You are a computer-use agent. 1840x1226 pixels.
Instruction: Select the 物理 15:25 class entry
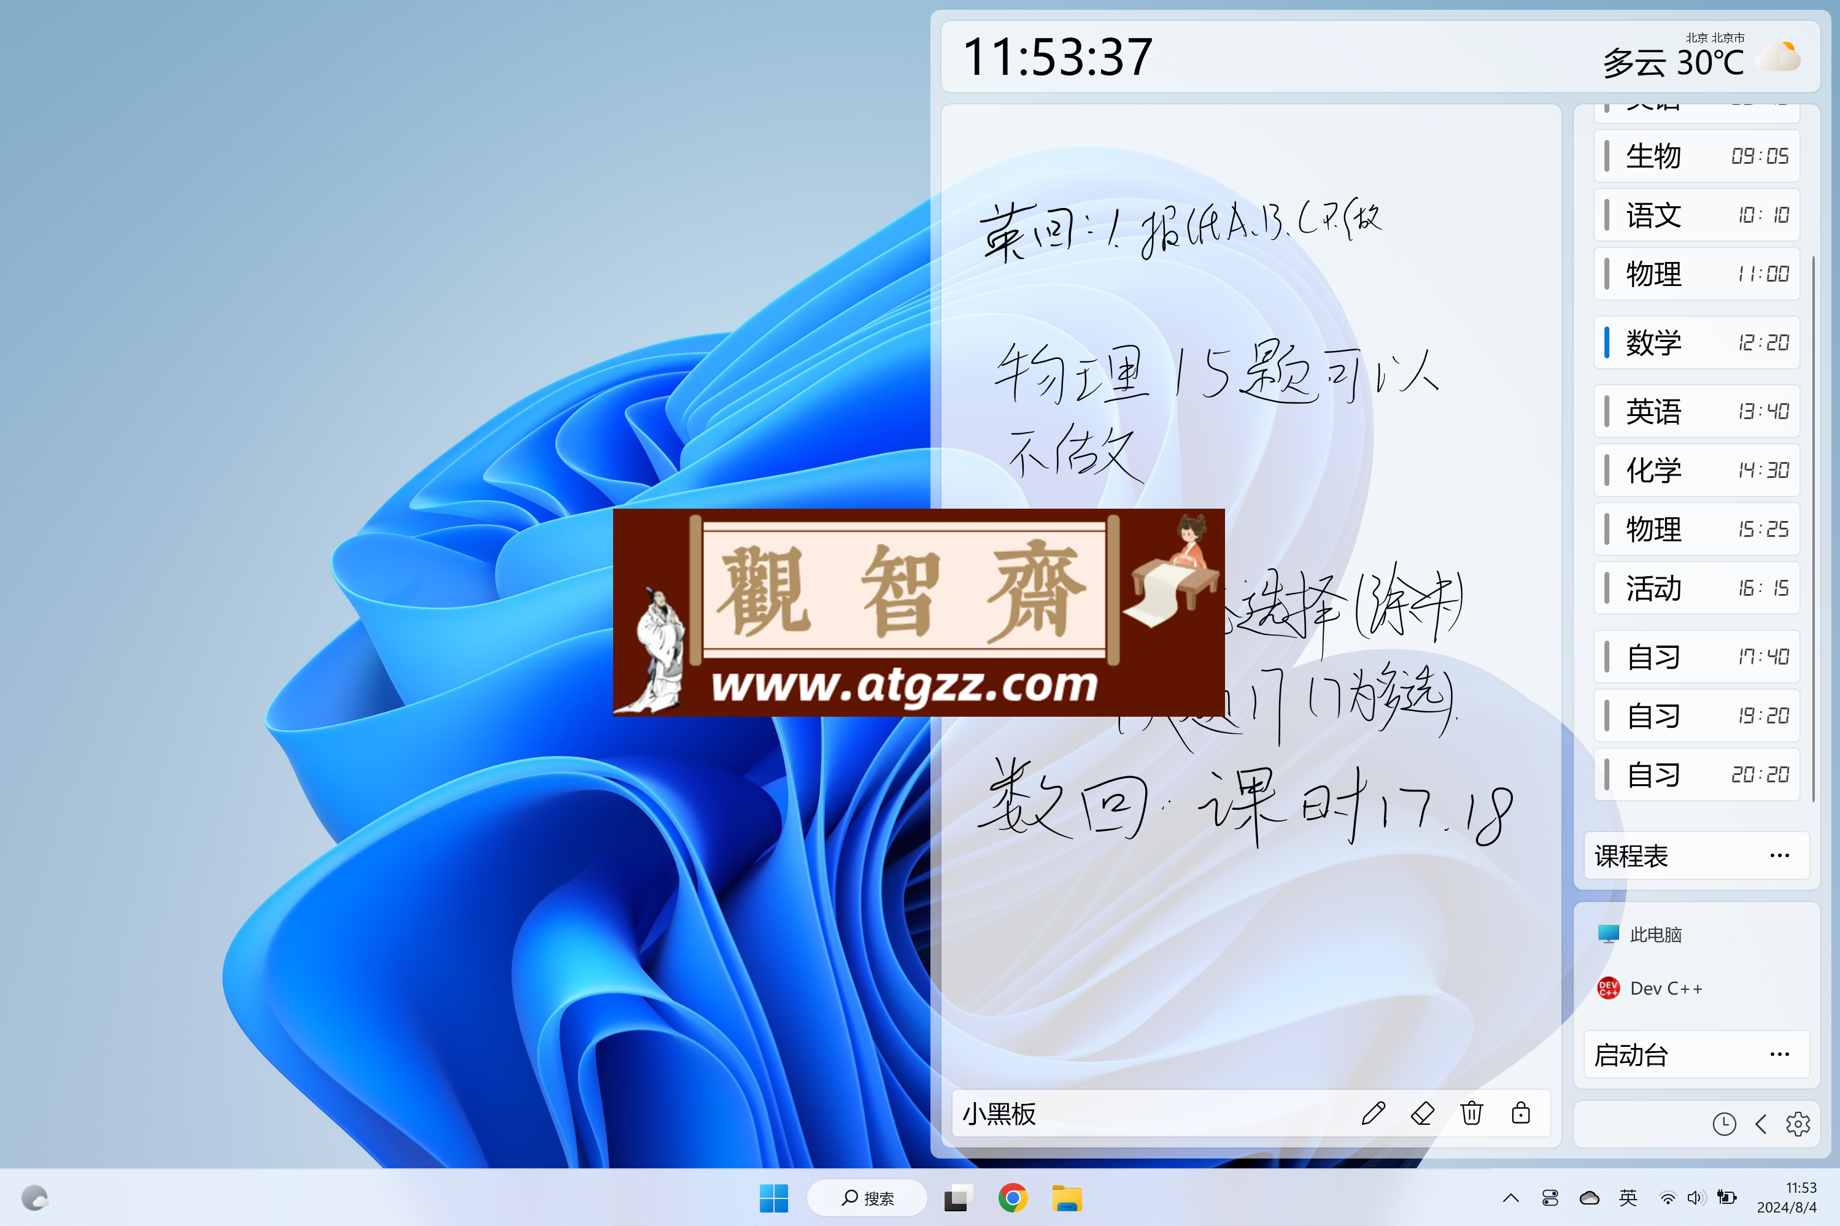[1696, 530]
